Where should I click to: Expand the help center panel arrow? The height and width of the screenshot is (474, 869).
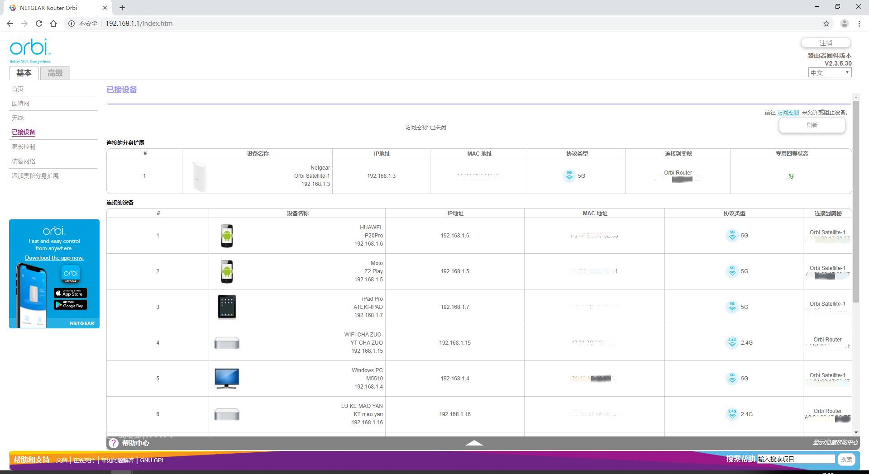tap(474, 443)
